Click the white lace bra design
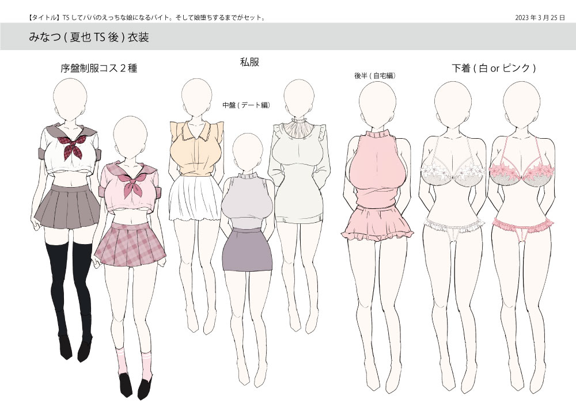The width and height of the screenshot is (576, 407). tap(452, 173)
